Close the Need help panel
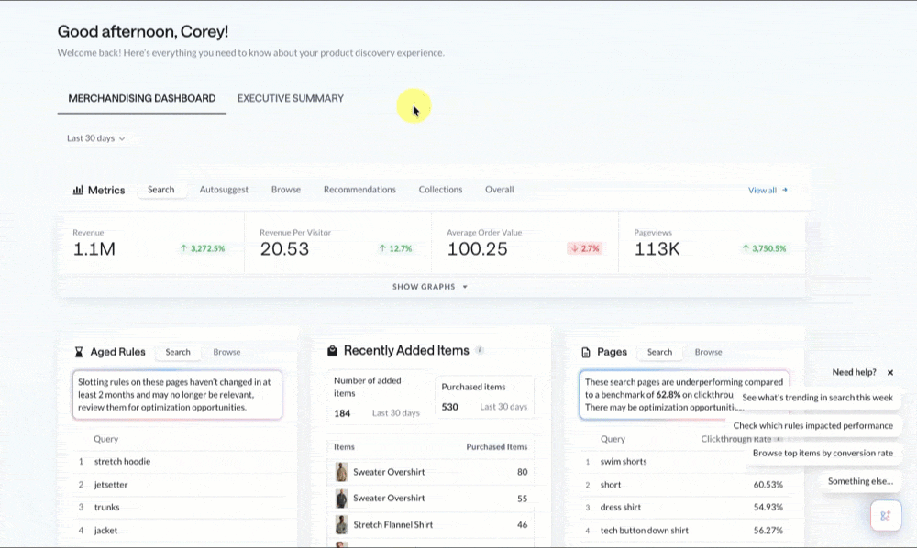 [x=890, y=372]
